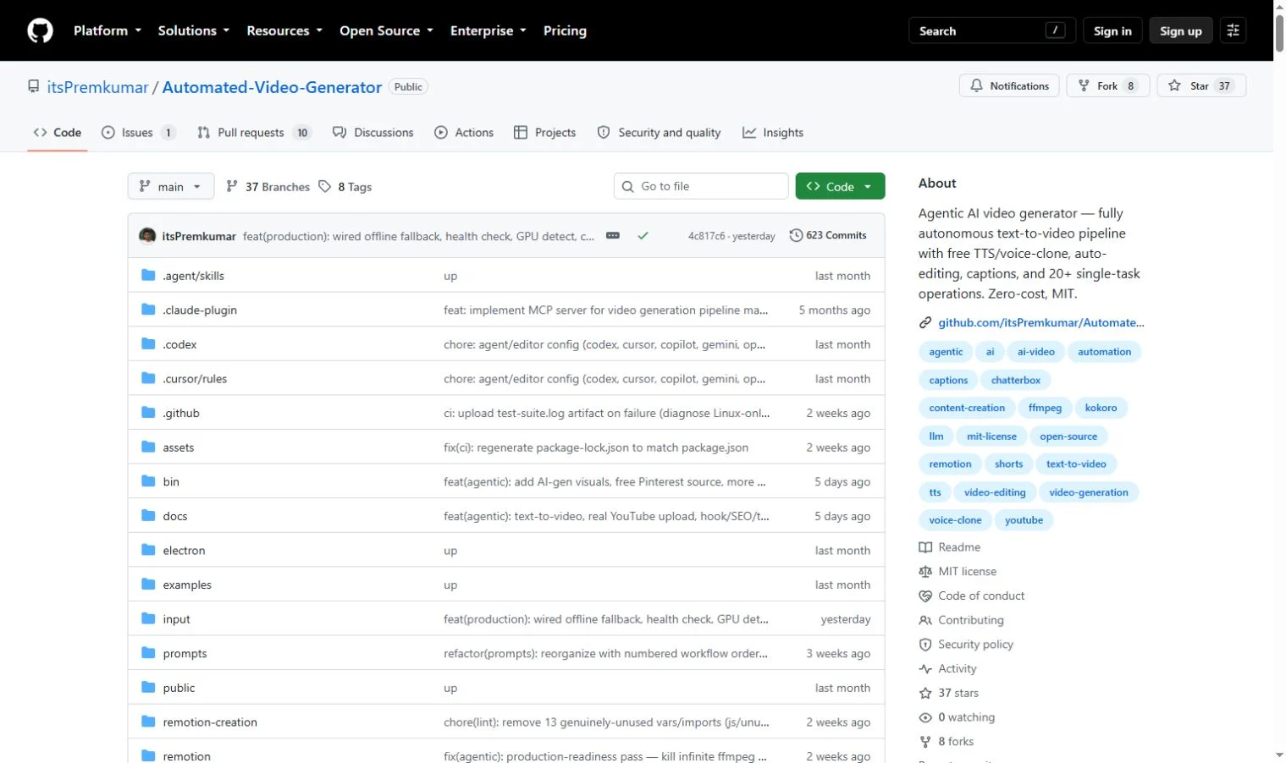
Task: Open the Projects tab
Action: [544, 132]
